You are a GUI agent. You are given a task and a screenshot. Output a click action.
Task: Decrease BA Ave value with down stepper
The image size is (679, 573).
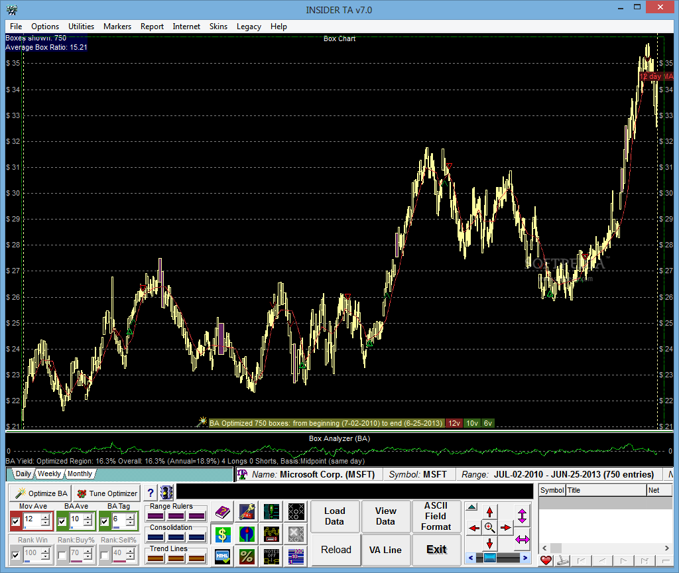point(88,523)
